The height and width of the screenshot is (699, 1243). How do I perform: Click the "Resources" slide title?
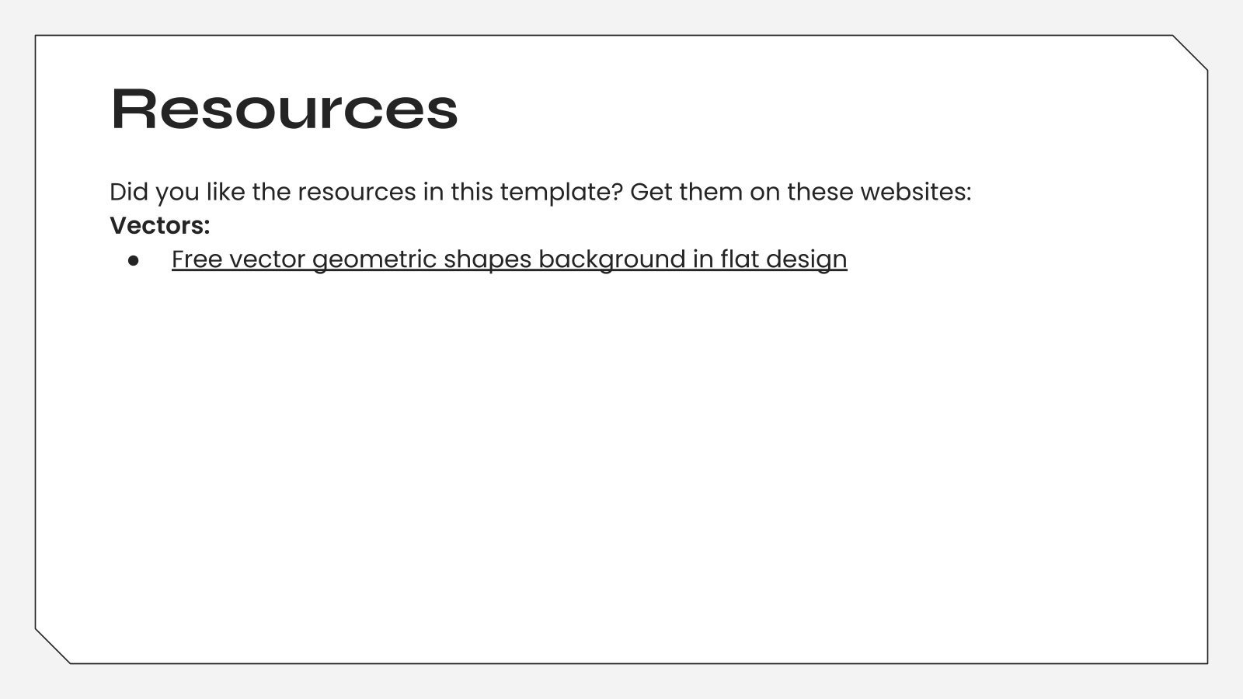tap(284, 109)
